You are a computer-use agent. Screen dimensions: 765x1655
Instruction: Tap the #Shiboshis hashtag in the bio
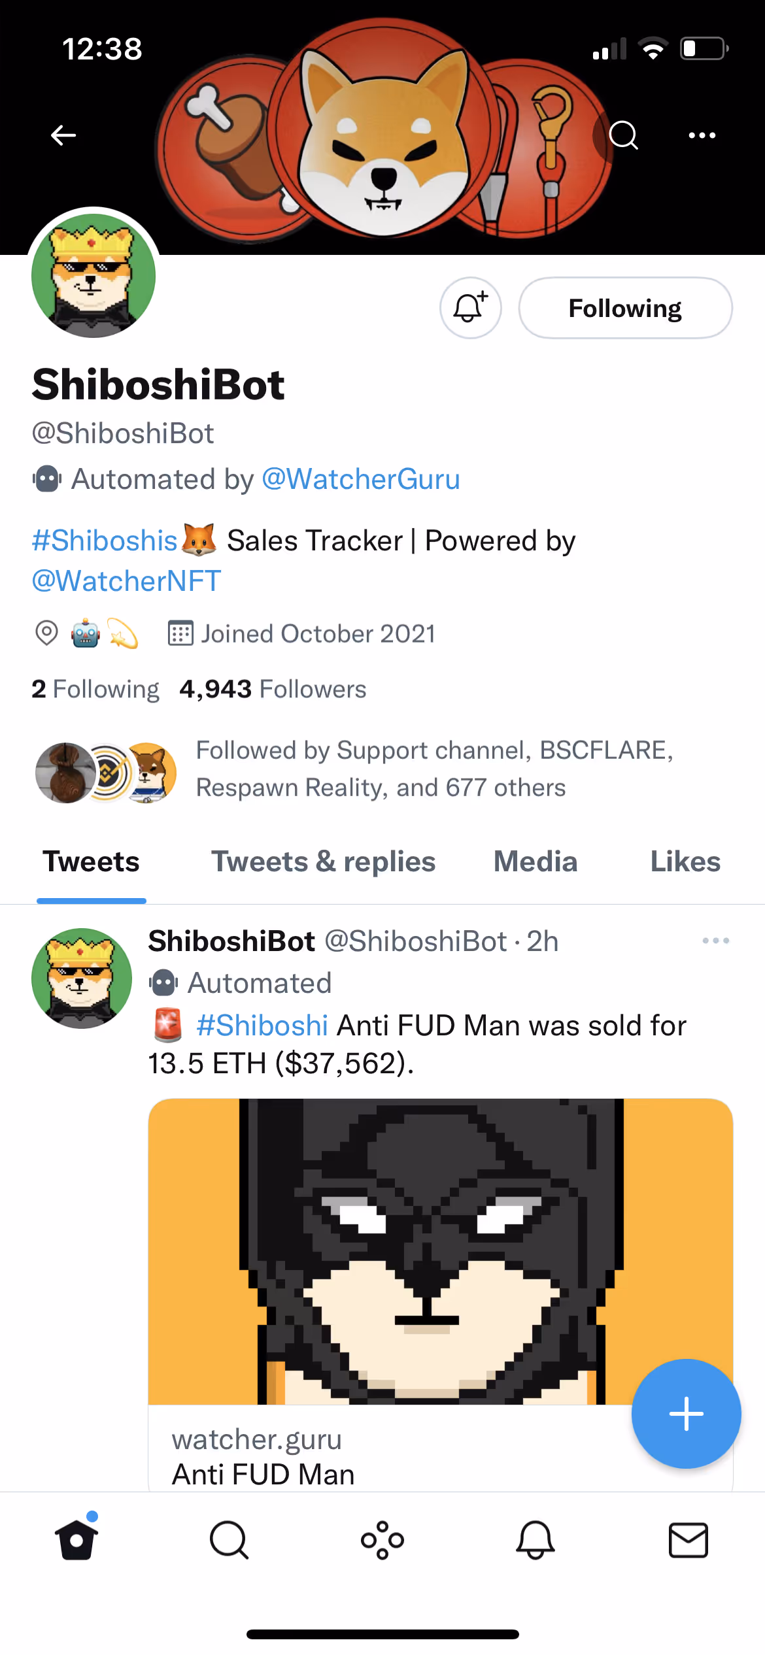coord(105,541)
